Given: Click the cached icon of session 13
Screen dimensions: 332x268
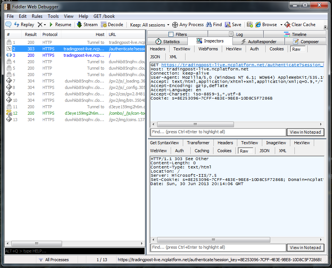Looking at the screenshot, I should [x=9, y=119].
